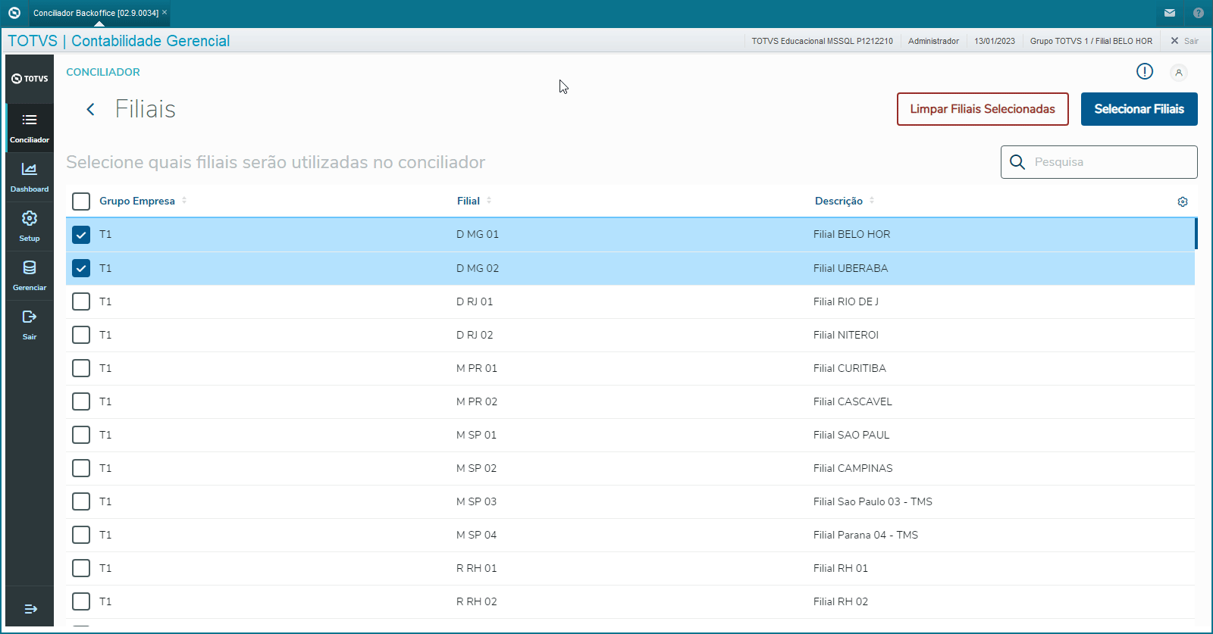The height and width of the screenshot is (634, 1213).
Task: Click Grupo TOTVS 1 / Filial BELO HOR
Action: point(1091,41)
